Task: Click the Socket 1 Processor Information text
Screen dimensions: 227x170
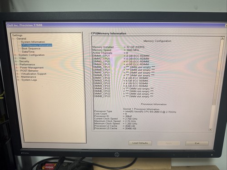Action: coord(141,109)
